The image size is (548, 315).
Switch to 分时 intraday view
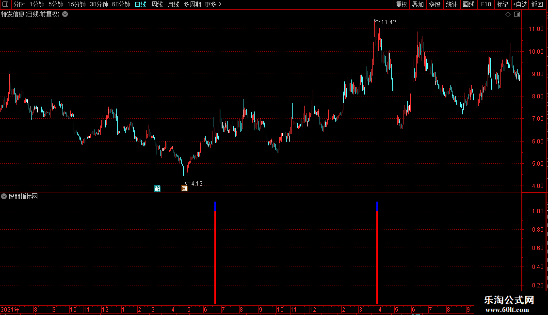(19, 4)
